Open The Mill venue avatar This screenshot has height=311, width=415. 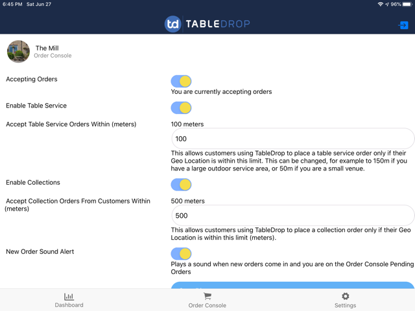18,51
